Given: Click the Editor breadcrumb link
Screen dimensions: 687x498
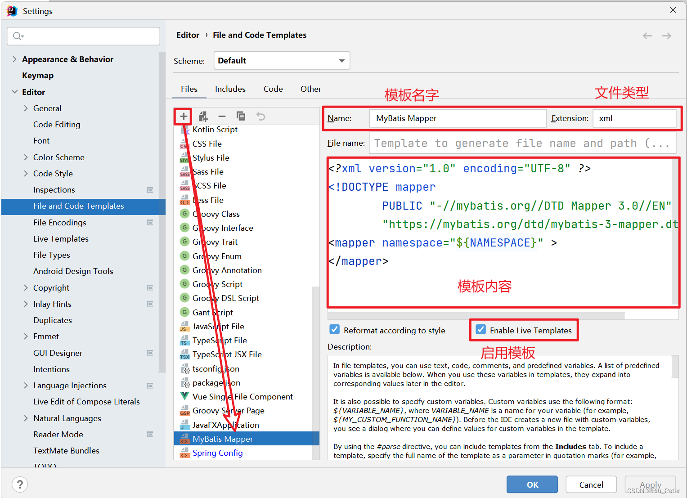Looking at the screenshot, I should point(188,35).
